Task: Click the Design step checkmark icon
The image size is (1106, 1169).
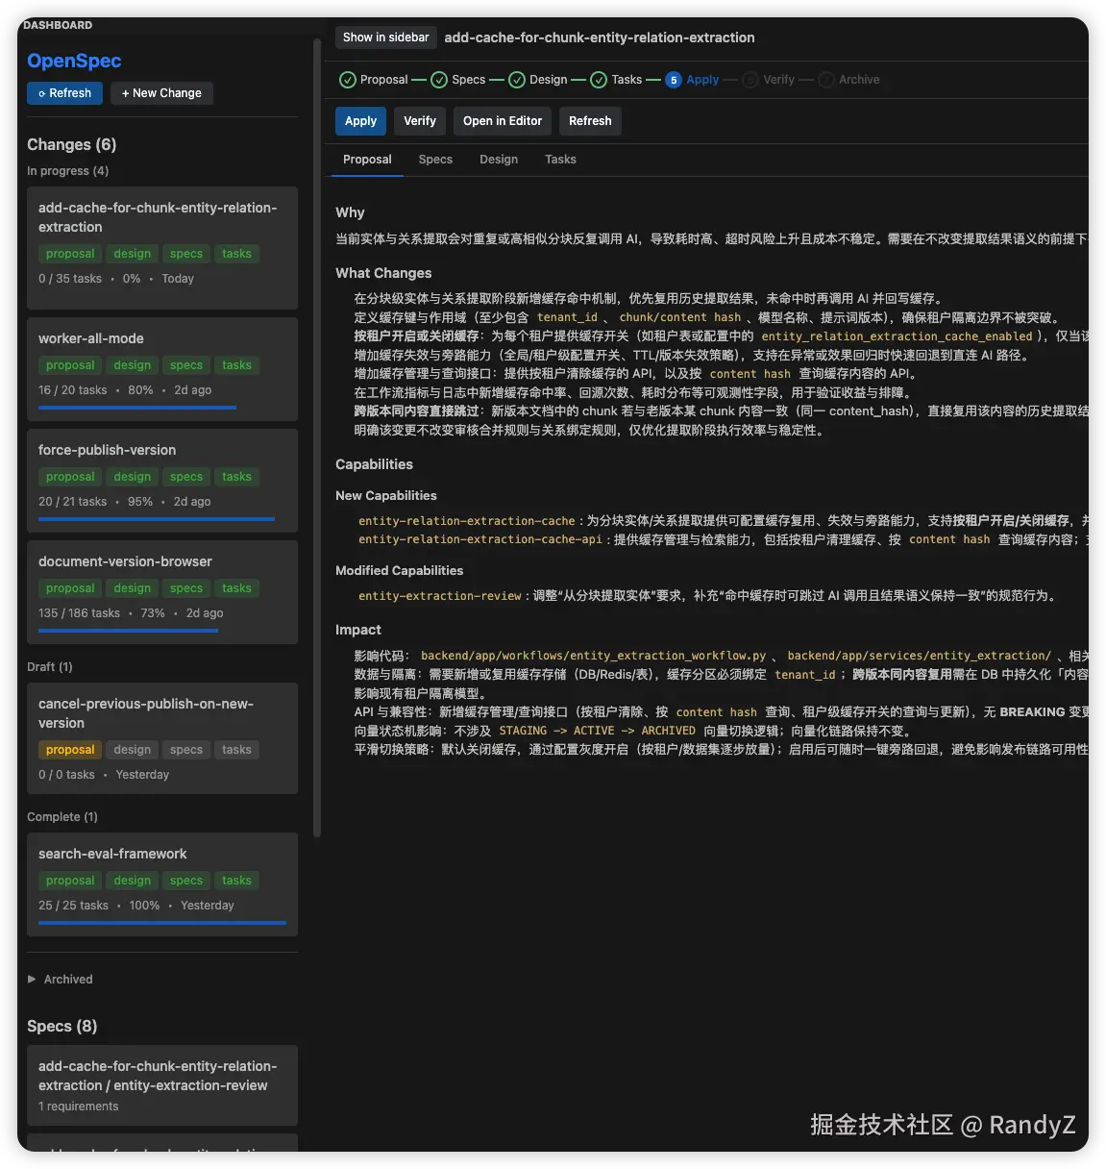Action: coord(517,80)
